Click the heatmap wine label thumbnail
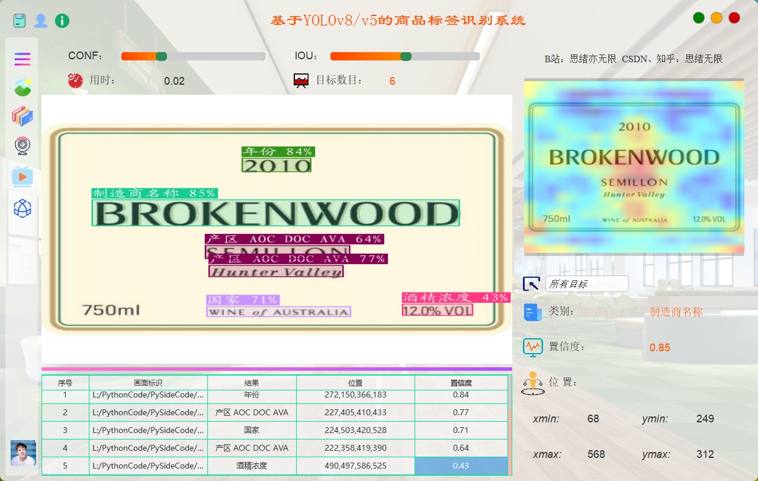The image size is (758, 481). (634, 167)
